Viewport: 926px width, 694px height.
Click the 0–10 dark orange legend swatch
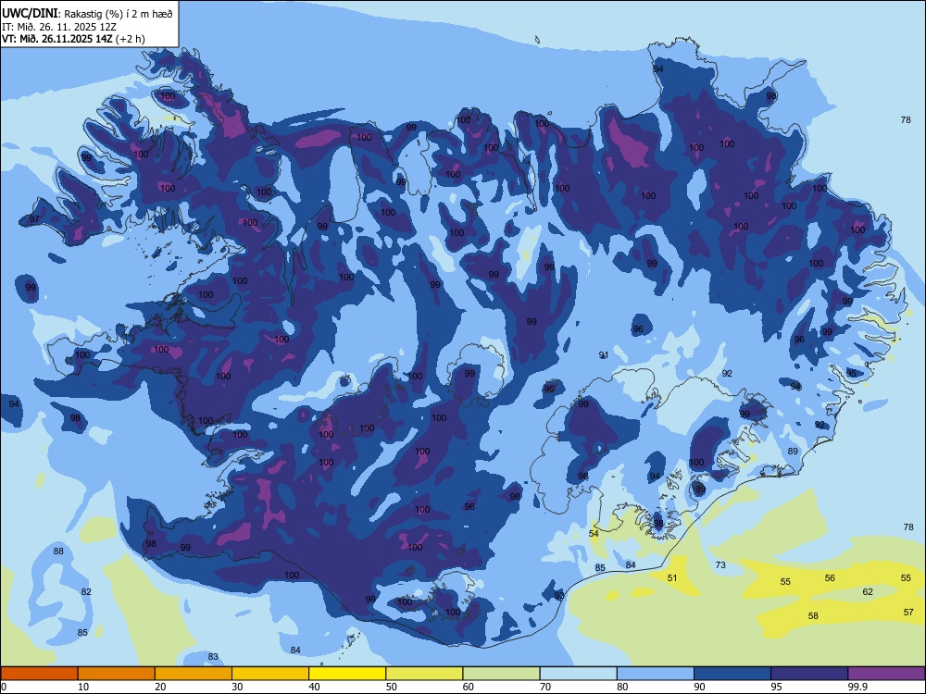point(40,674)
